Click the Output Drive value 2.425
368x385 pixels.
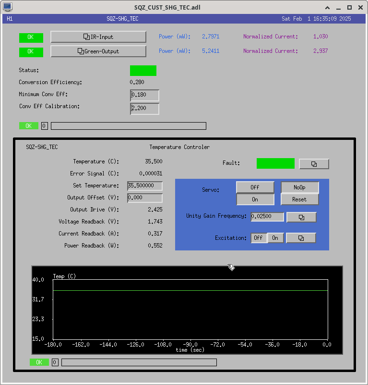pos(155,210)
